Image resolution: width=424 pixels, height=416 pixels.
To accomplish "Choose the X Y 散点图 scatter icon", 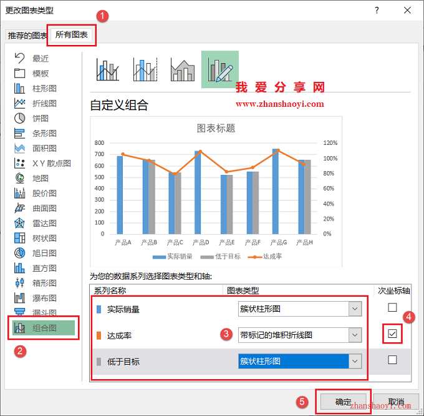I will point(19,163).
